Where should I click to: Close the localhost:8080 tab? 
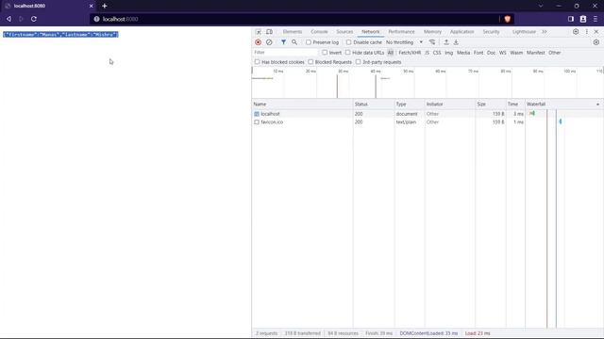(92, 6)
